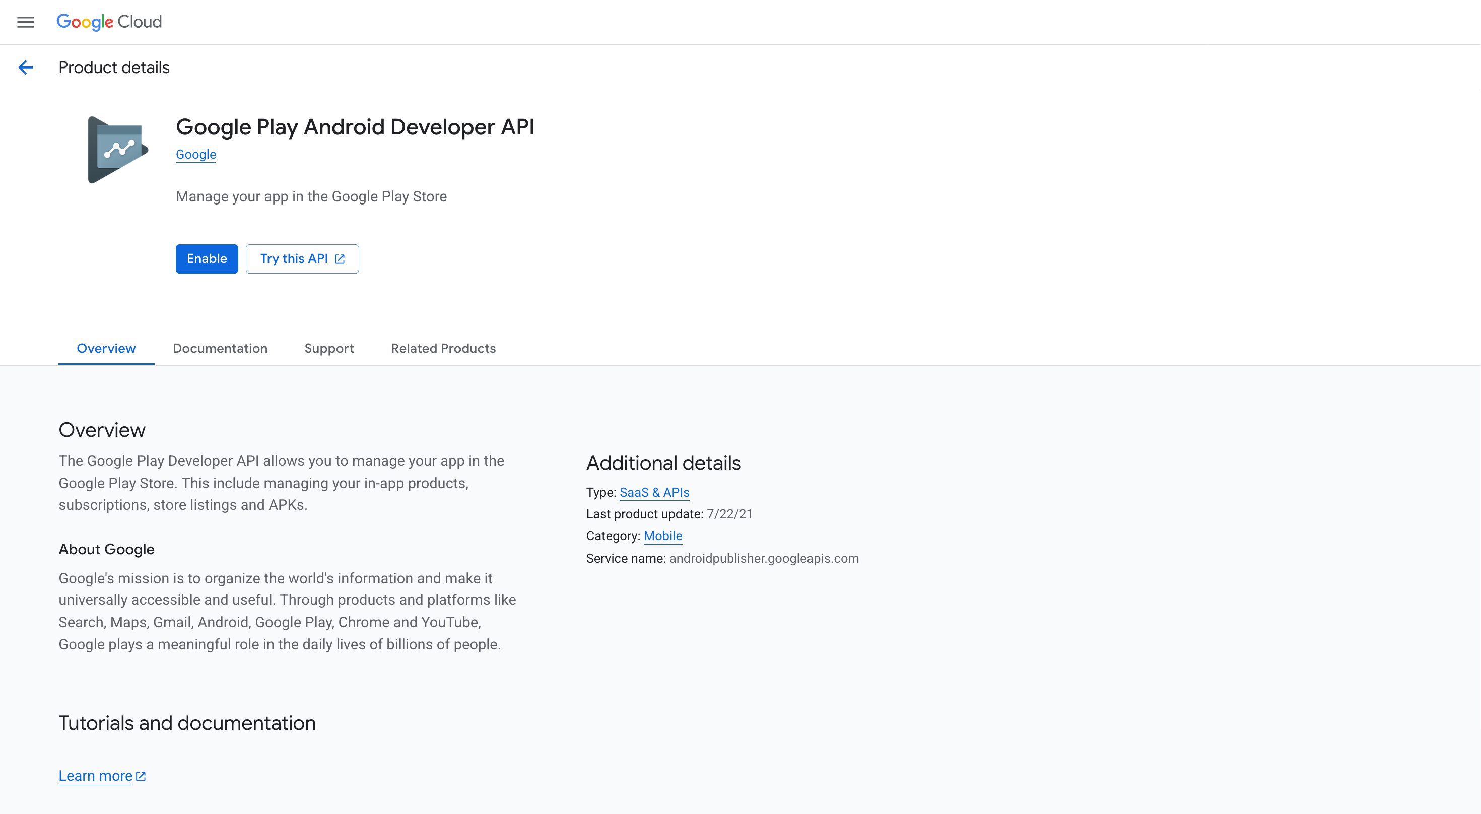Click the Google Play Developer API product icon

click(116, 149)
